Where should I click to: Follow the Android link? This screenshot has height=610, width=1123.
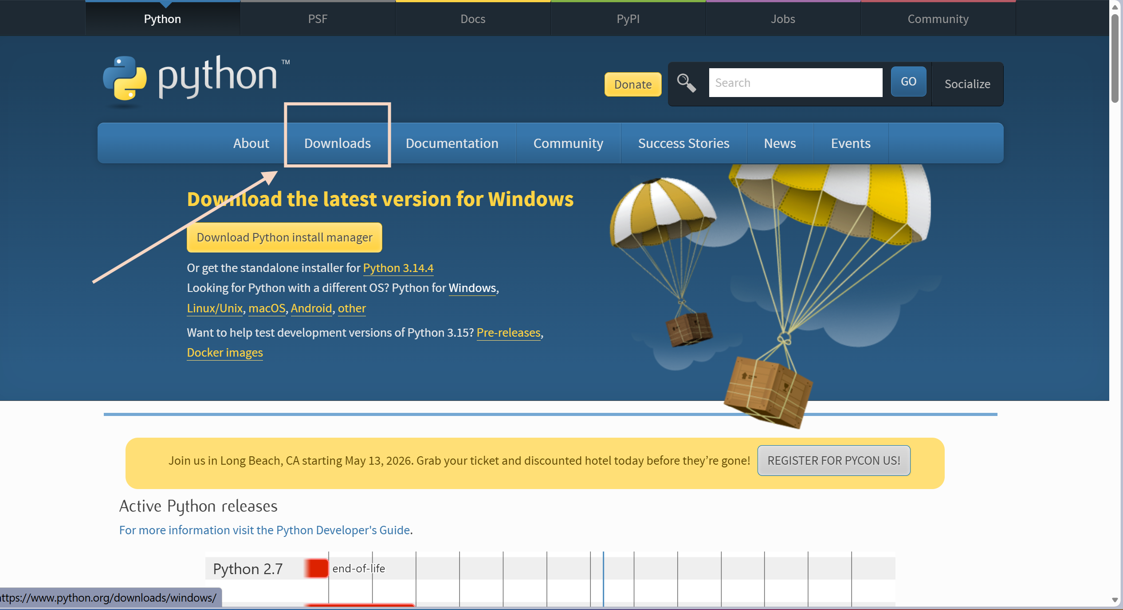(x=311, y=308)
